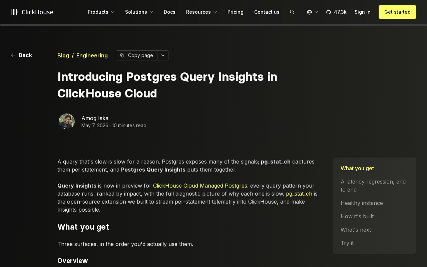Jump to Healthy instance section
The image size is (427, 267).
362,203
